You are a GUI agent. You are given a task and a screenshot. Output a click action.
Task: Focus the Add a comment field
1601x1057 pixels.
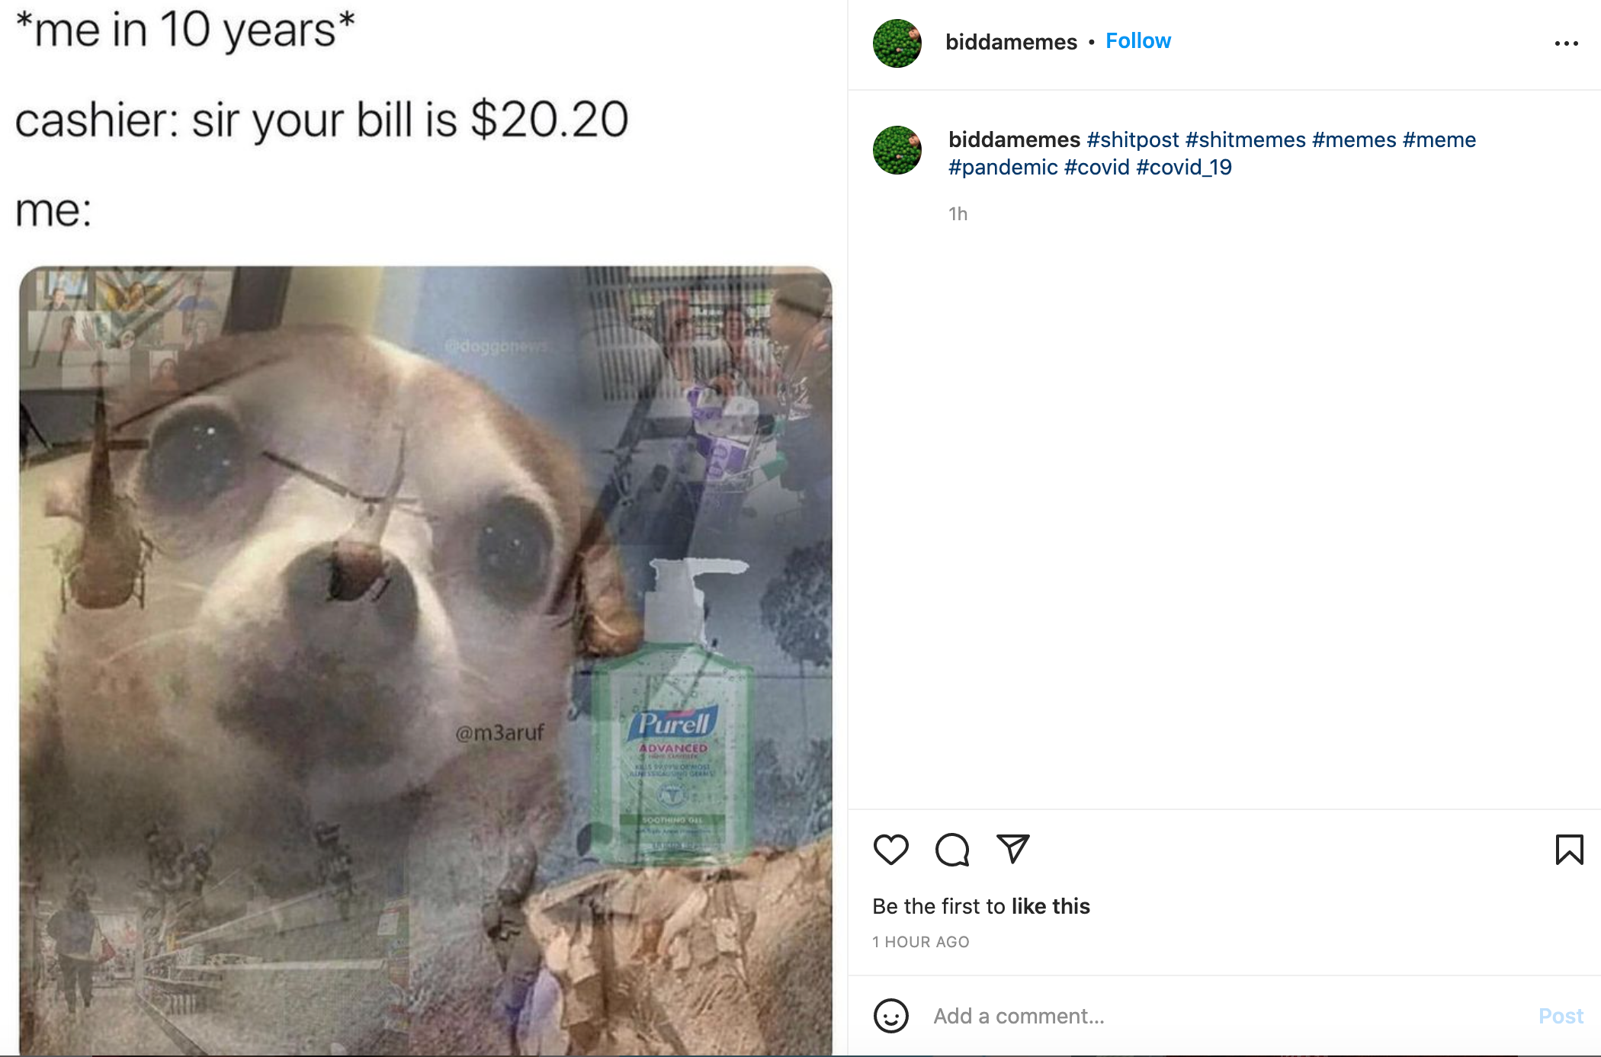point(1227,1016)
